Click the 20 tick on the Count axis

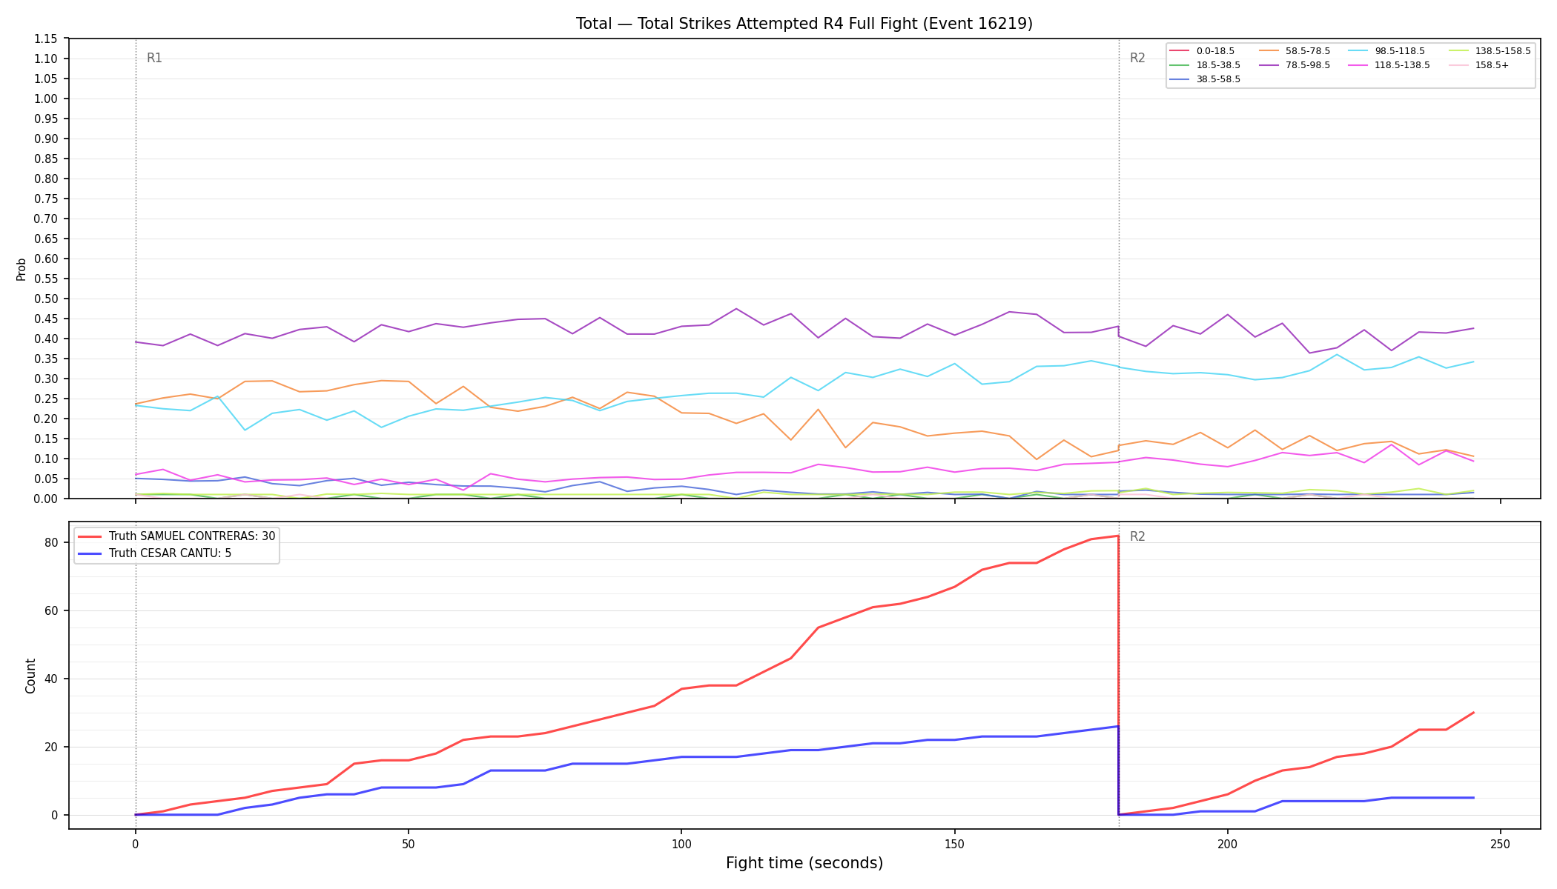51,747
